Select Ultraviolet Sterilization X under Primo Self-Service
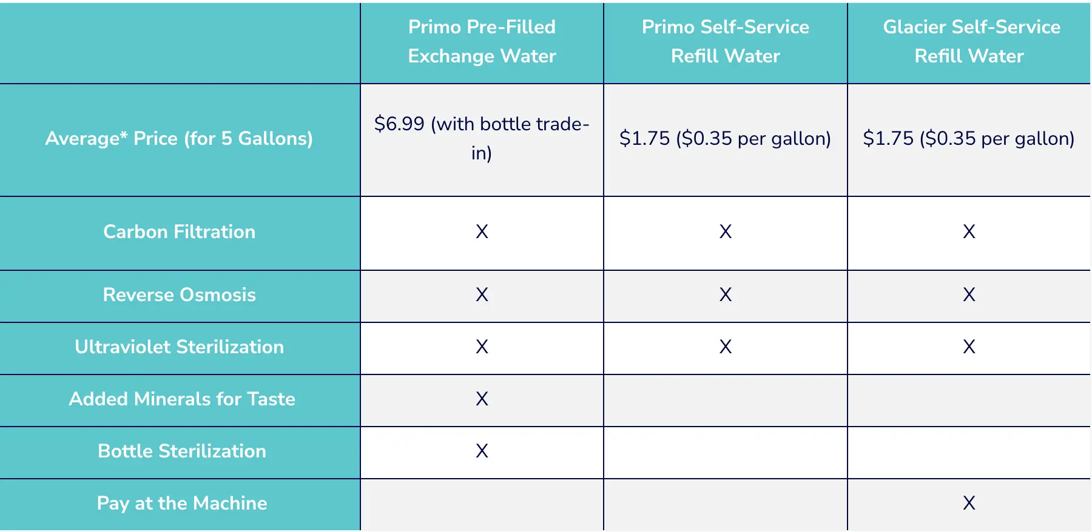This screenshot has width=1092, height=532. click(x=725, y=347)
